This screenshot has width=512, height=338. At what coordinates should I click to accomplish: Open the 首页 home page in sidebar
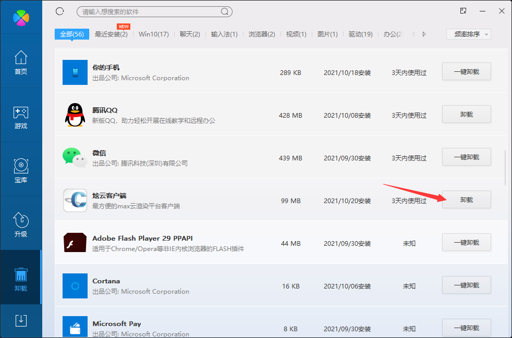pos(21,62)
